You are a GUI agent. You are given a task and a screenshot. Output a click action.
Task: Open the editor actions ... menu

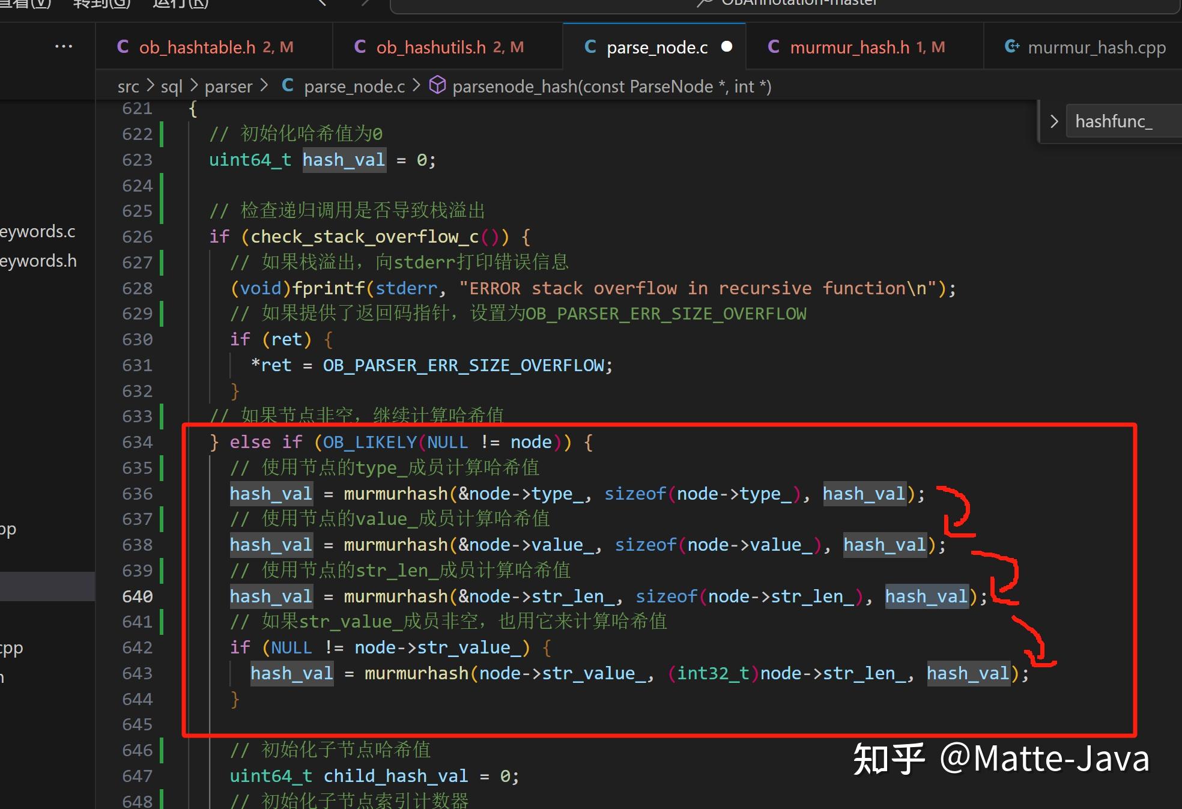[x=64, y=46]
